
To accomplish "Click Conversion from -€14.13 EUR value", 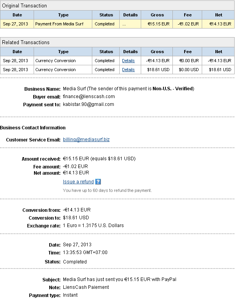I will [77, 210].
